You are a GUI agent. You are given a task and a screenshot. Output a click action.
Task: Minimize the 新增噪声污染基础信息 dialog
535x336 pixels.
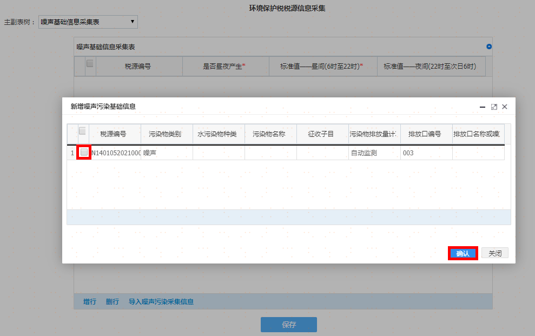(x=482, y=107)
